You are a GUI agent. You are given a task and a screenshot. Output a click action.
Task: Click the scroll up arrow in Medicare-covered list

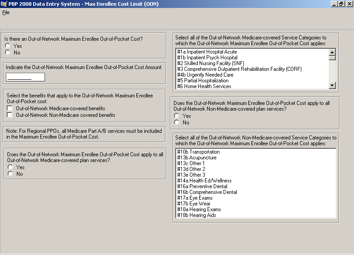click(x=332, y=52)
